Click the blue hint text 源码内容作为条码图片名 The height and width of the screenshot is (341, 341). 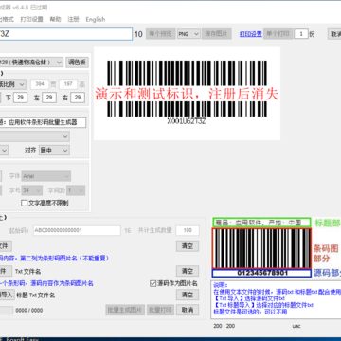click(46, 283)
